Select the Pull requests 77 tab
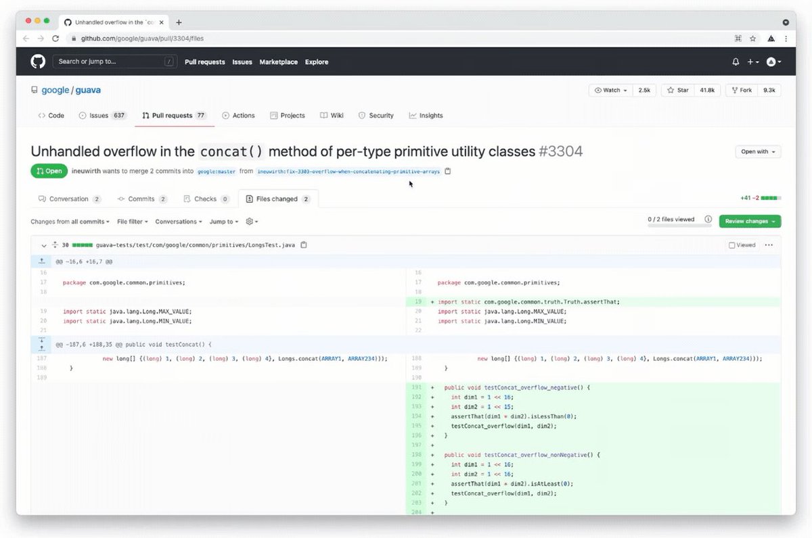 [175, 116]
